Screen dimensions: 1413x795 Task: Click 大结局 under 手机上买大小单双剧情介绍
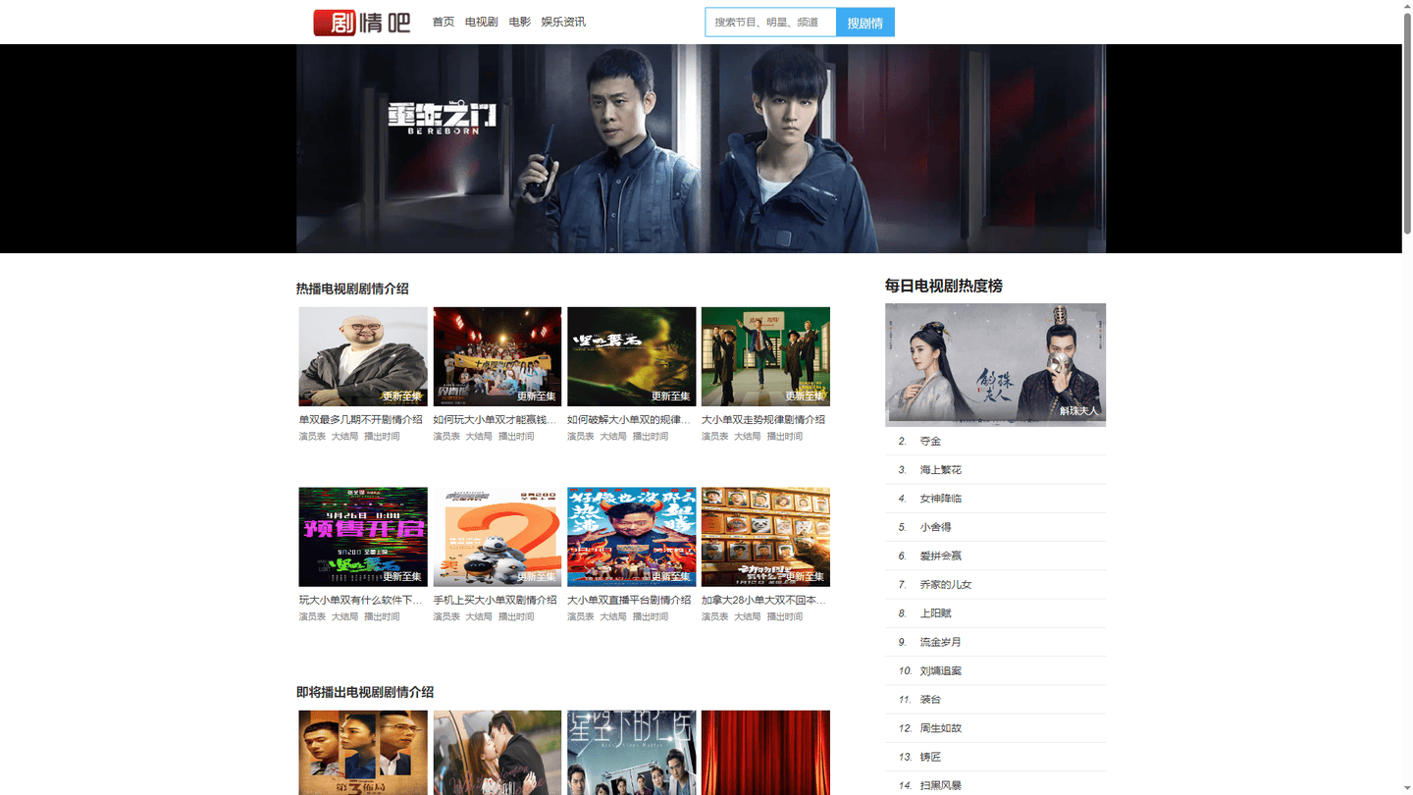(x=479, y=616)
